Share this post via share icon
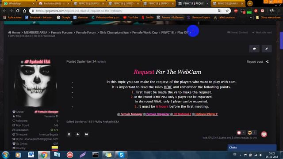Screen dimensions: 283x159 click(267, 62)
